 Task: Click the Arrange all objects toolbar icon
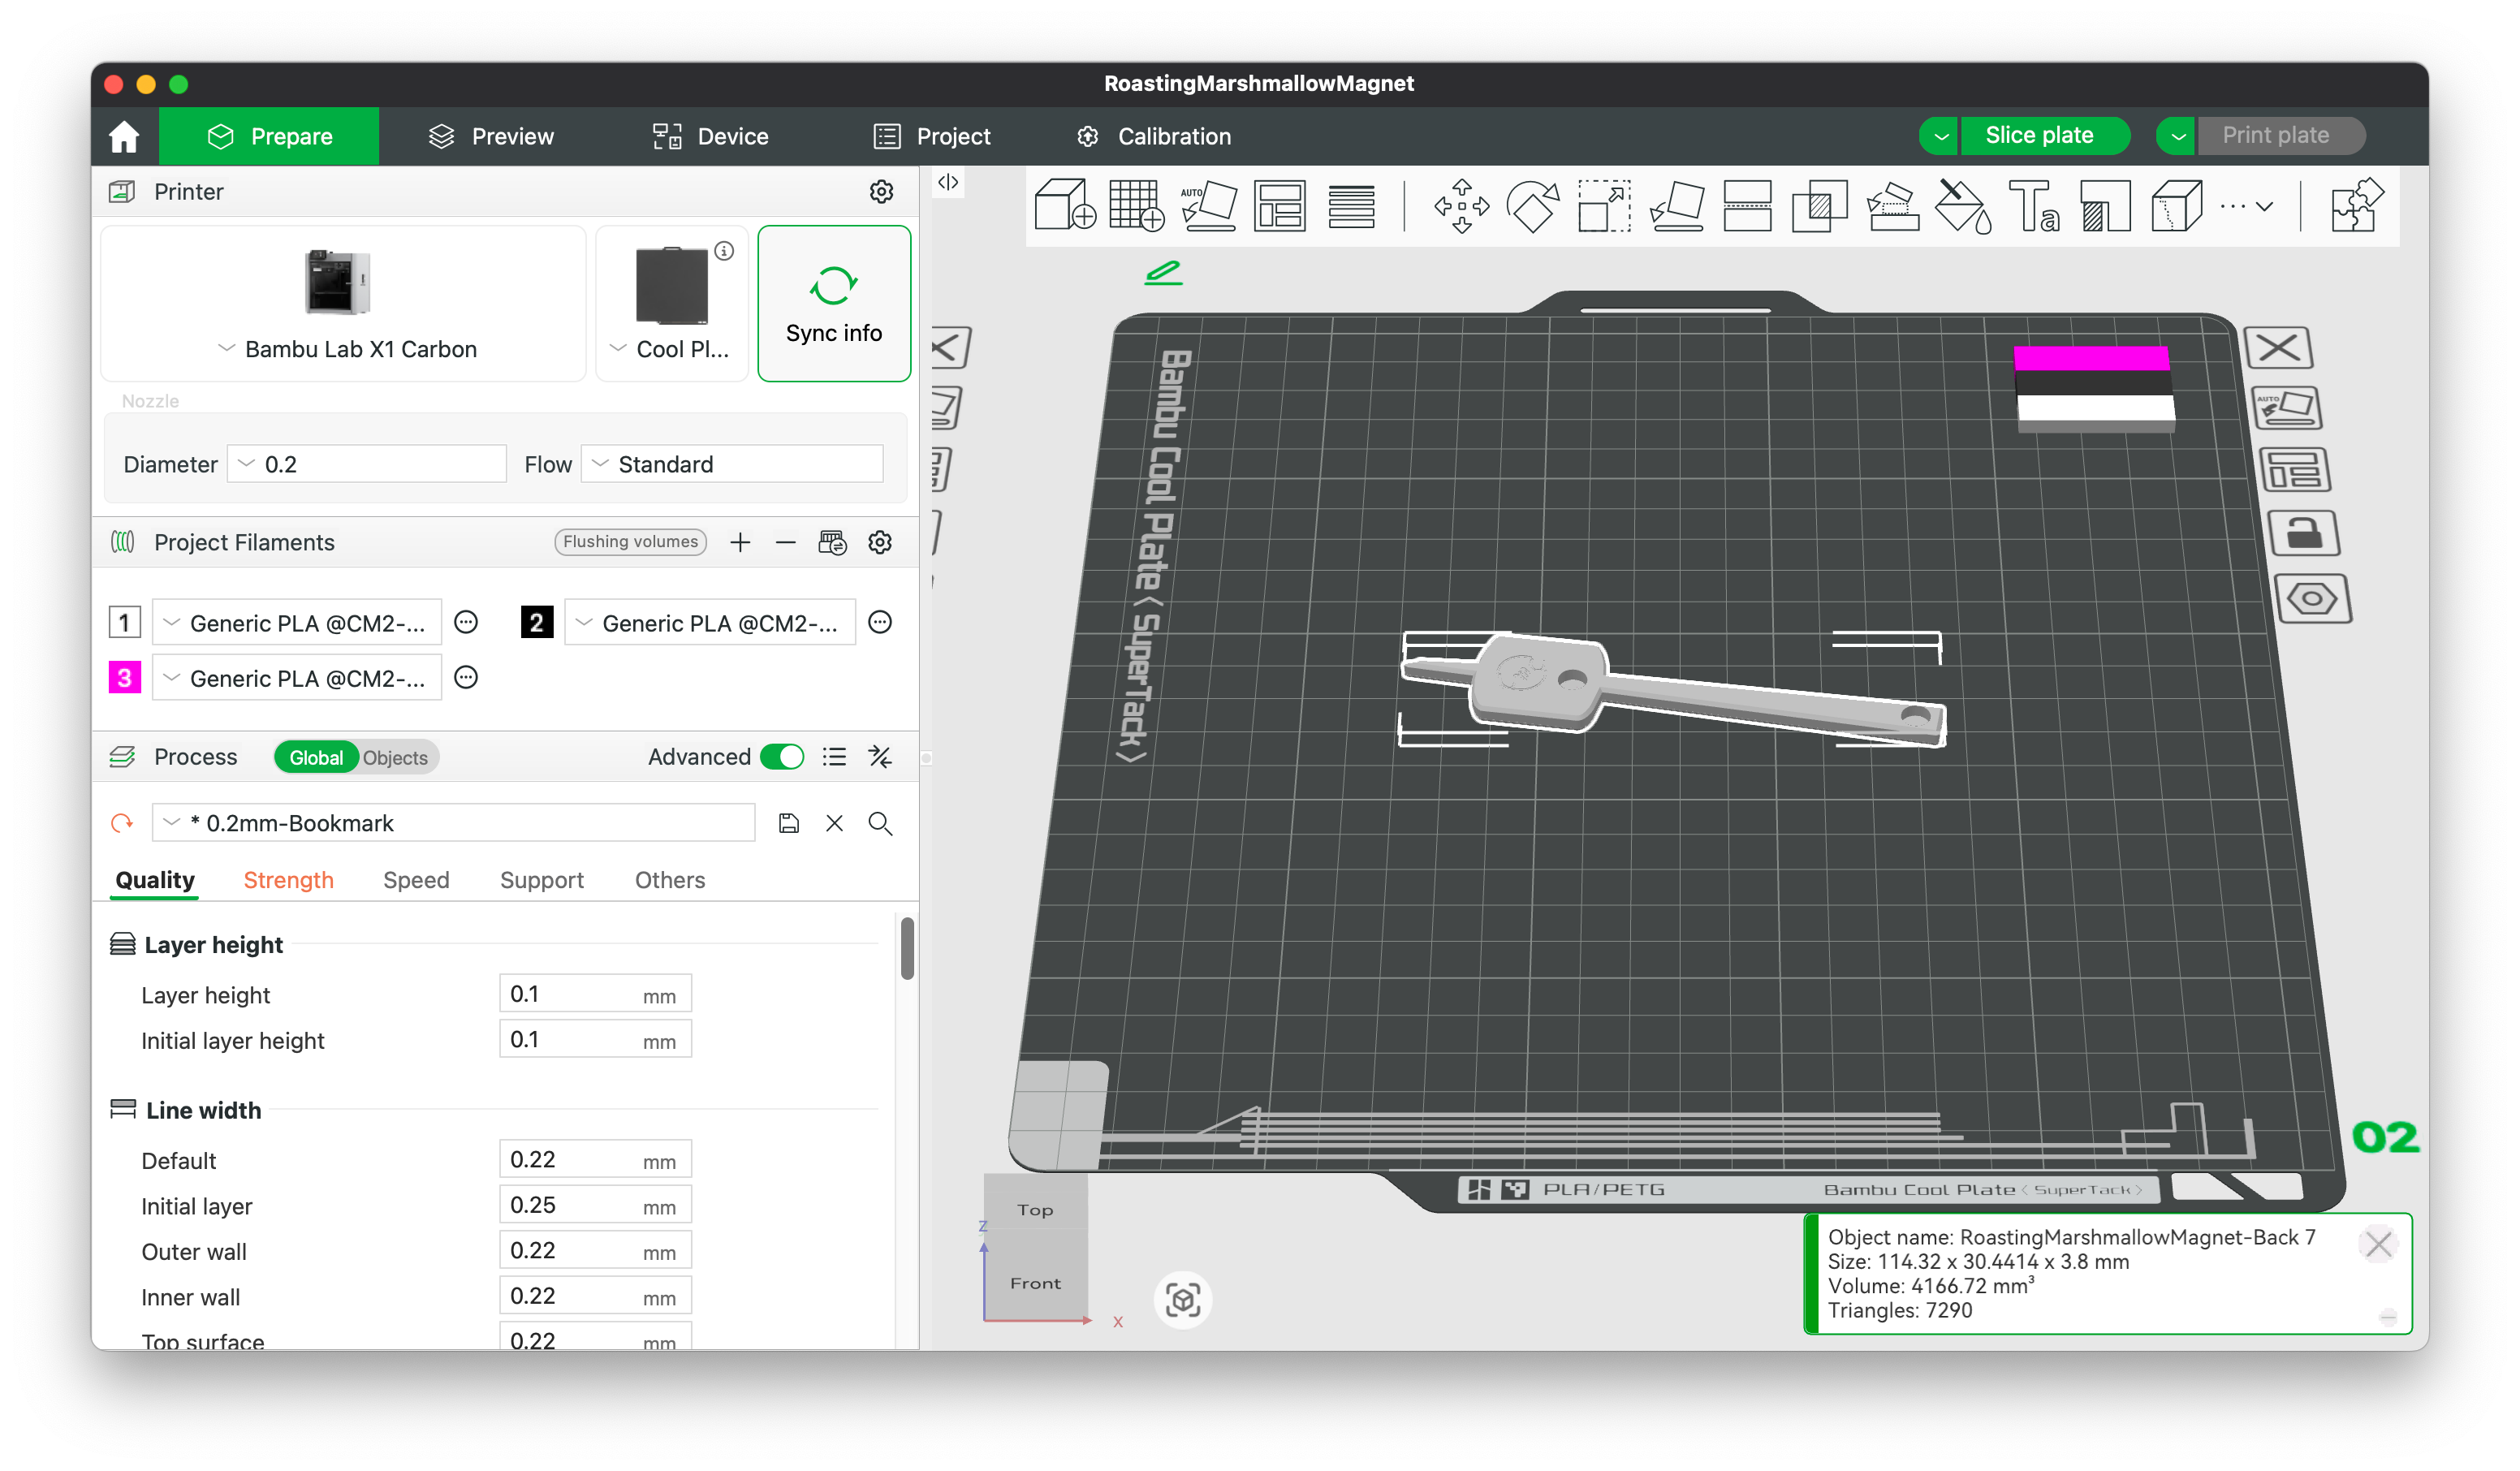1279,205
